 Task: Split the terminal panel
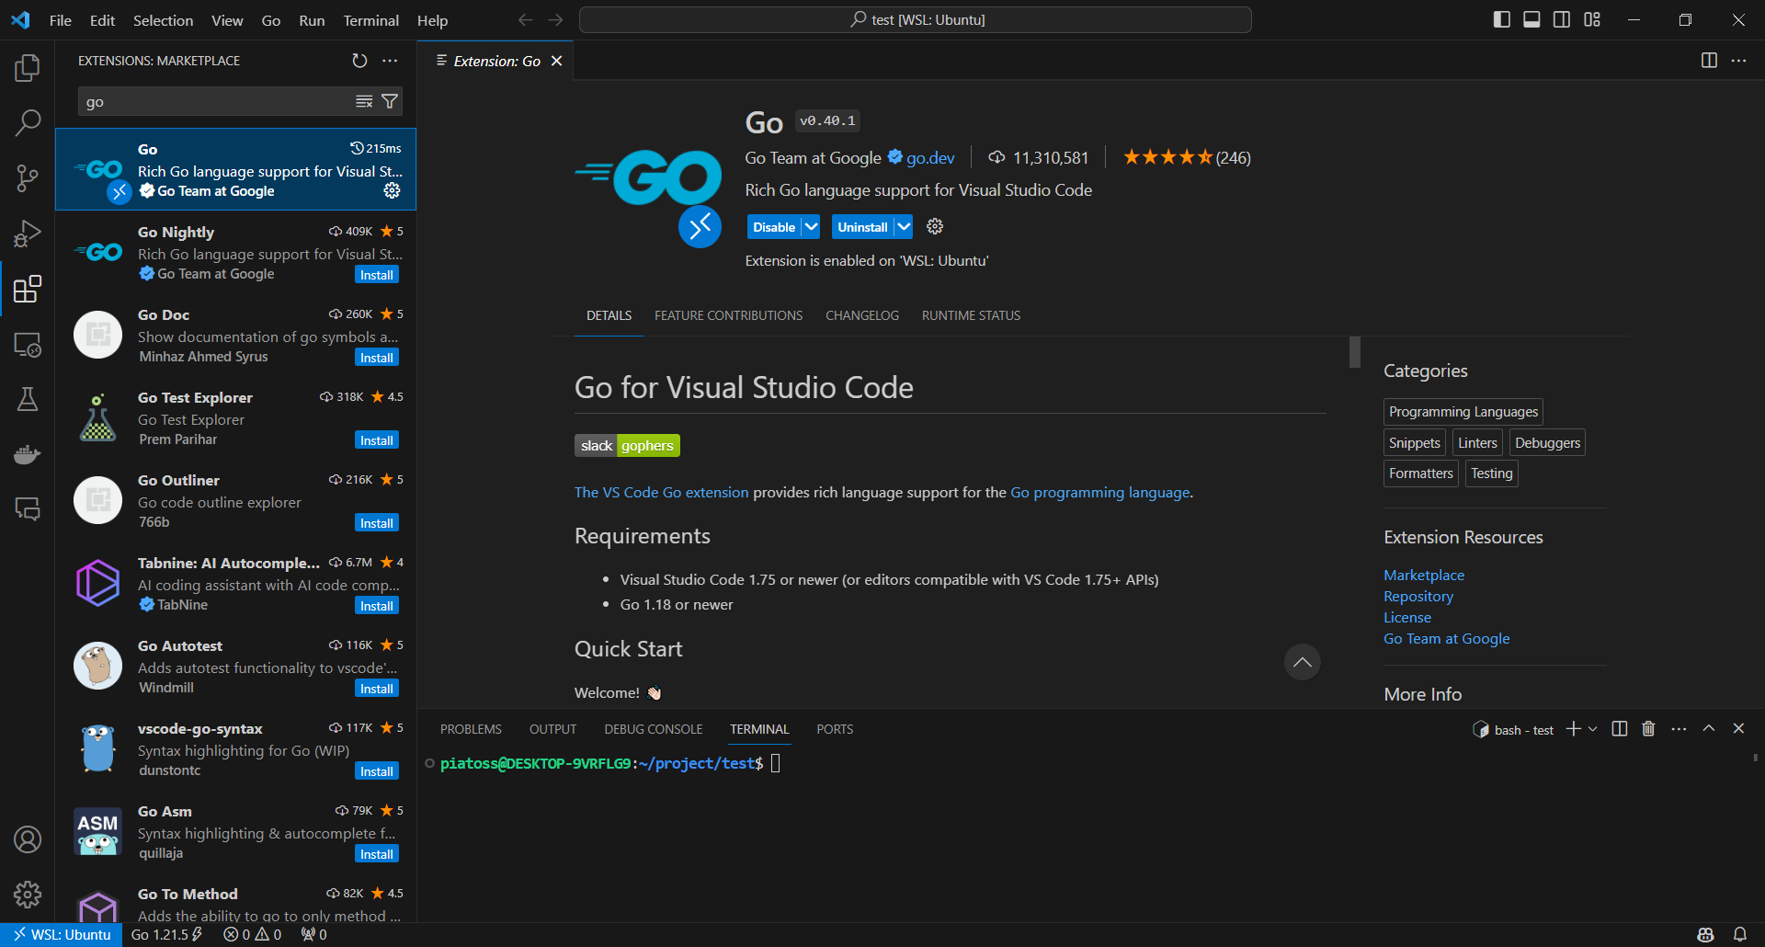[1620, 729]
